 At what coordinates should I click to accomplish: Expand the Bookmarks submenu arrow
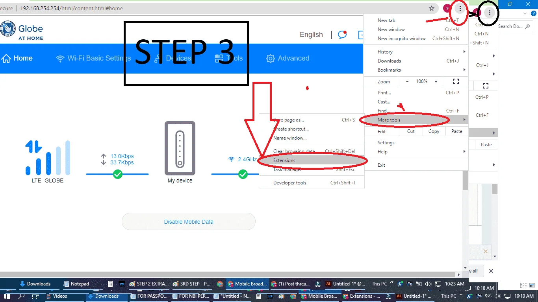(x=464, y=70)
